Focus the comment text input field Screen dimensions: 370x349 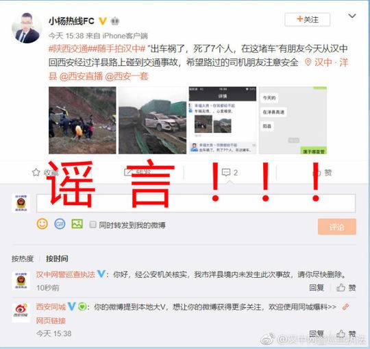(196, 203)
